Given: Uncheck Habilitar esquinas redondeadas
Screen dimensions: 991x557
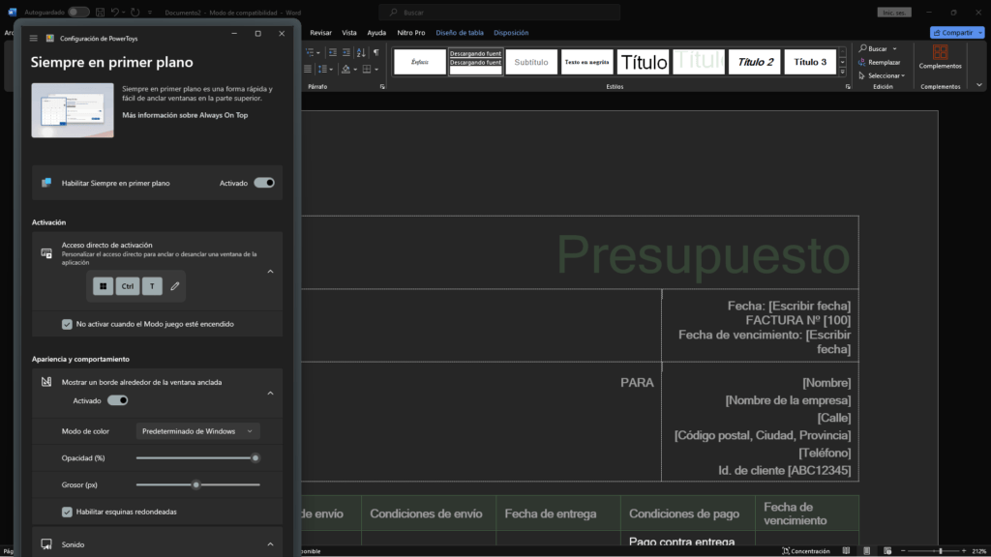Looking at the screenshot, I should click(67, 512).
